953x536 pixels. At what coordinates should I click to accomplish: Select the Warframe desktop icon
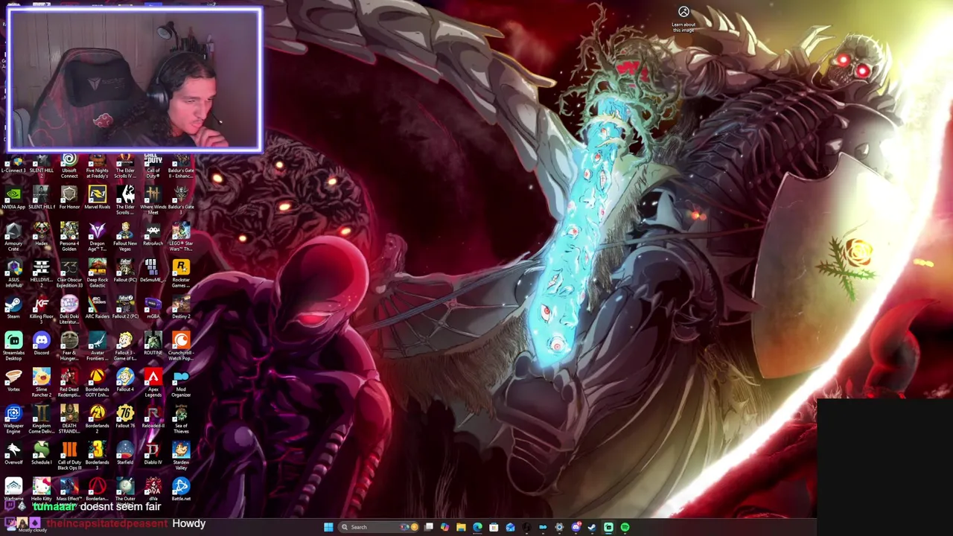click(x=13, y=490)
